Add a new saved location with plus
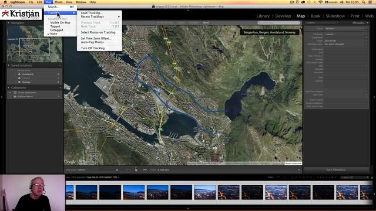The height and width of the screenshot is (211, 376). [60, 65]
